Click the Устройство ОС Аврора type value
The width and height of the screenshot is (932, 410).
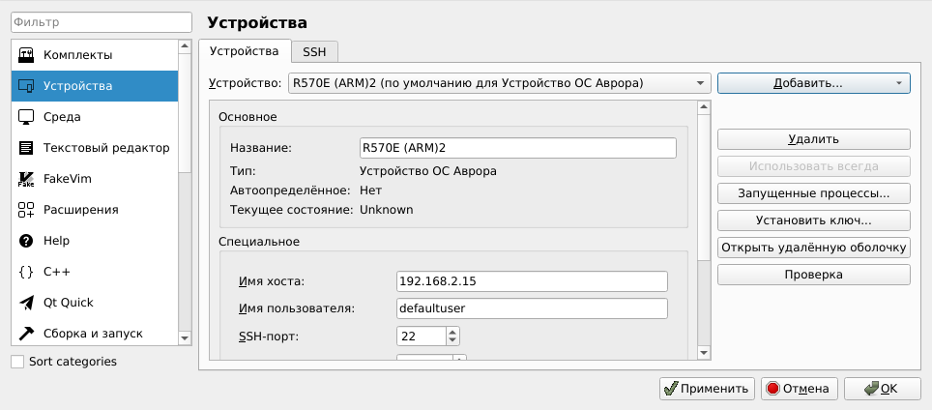click(x=428, y=172)
